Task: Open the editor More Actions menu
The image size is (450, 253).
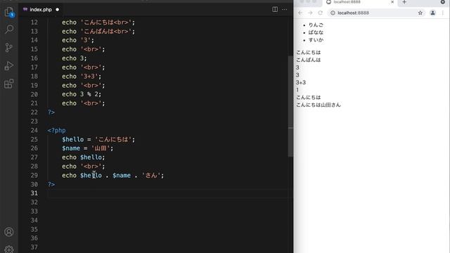Action: [284, 9]
